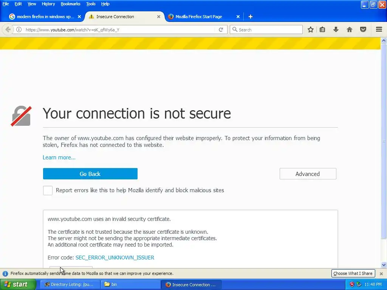
Task: Click the scrollbar up arrow
Action: coord(384,40)
